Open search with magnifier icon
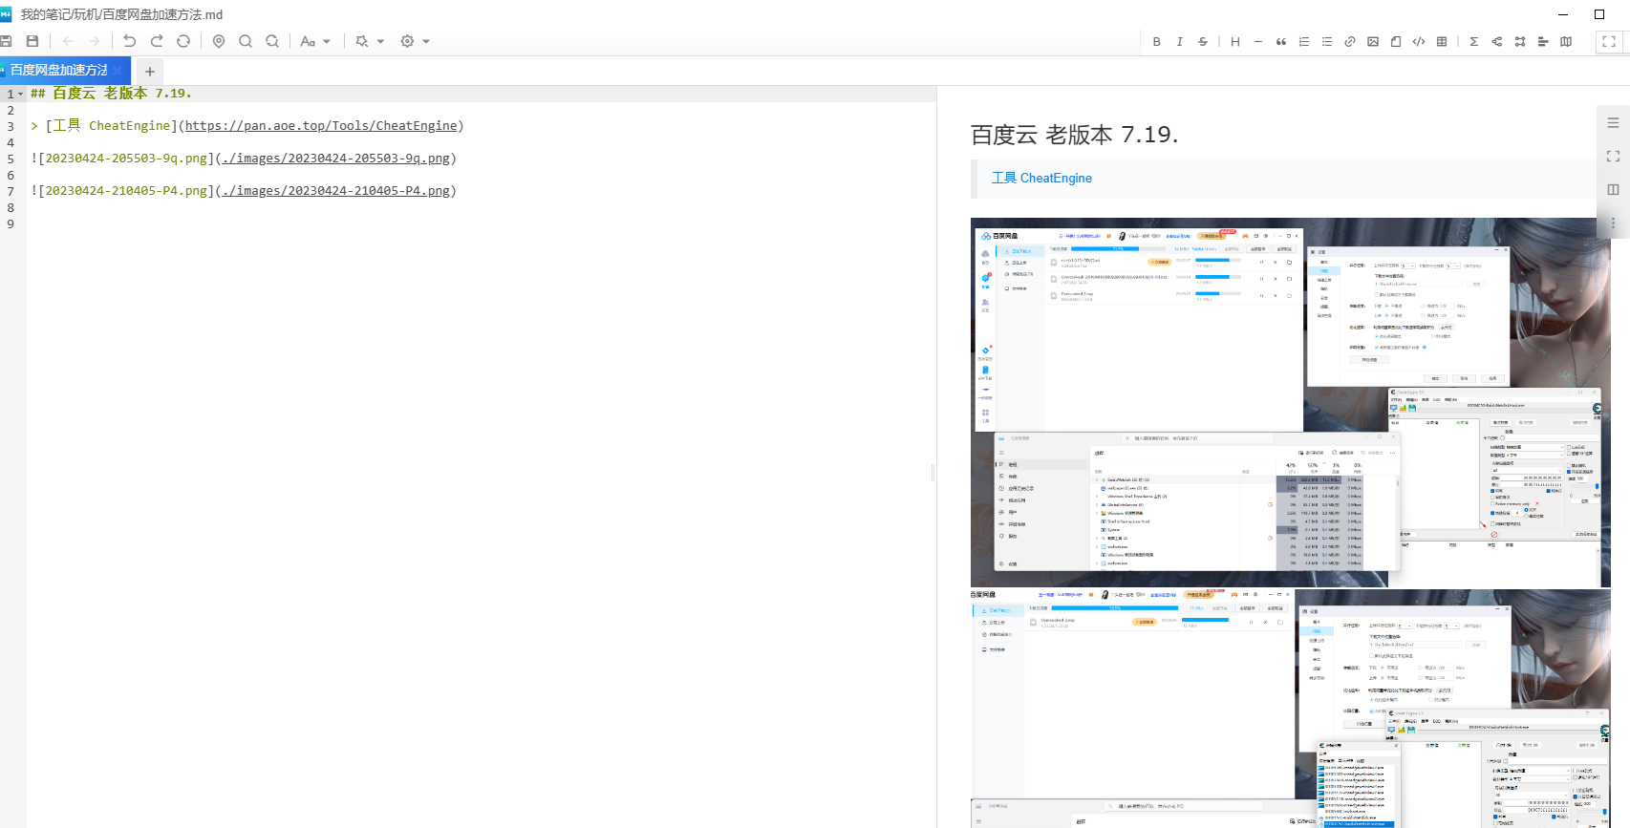Viewport: 1630px width, 828px height. click(246, 41)
